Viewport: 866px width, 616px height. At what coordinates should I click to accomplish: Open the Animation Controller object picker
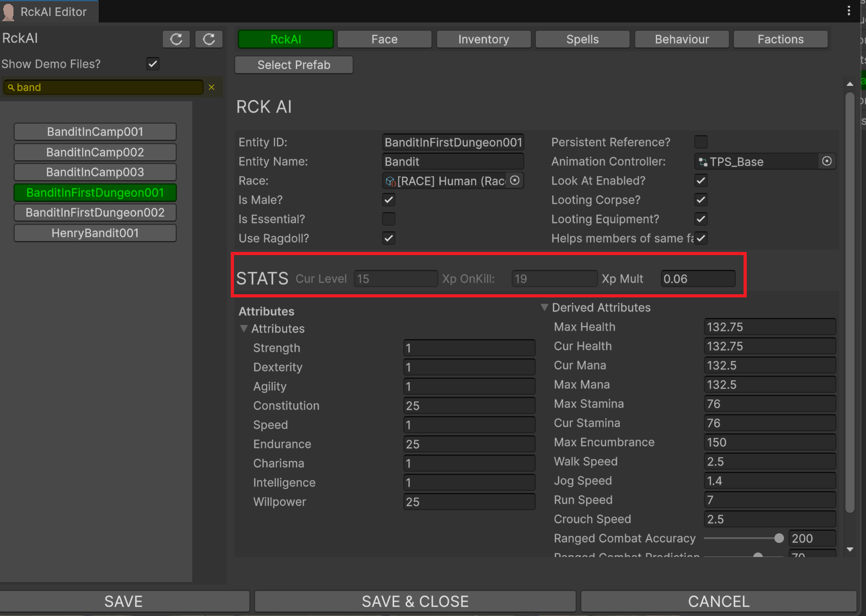(827, 162)
